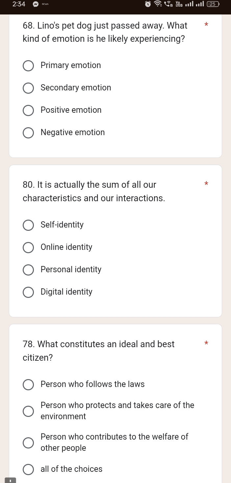Tap the Wi-Fi calling phone icon
Screen dimensions: 231x483
point(169,4)
